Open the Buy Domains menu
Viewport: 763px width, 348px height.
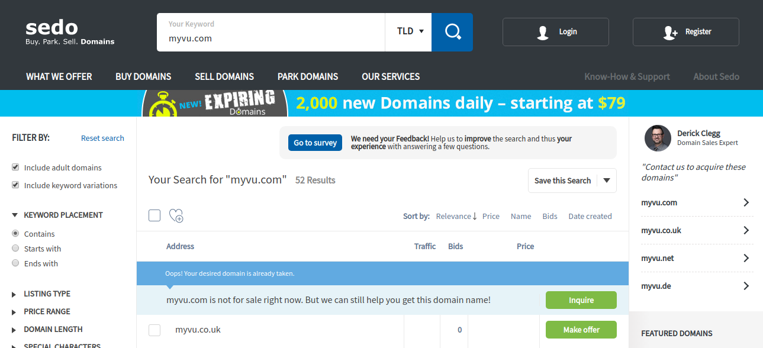[143, 76]
